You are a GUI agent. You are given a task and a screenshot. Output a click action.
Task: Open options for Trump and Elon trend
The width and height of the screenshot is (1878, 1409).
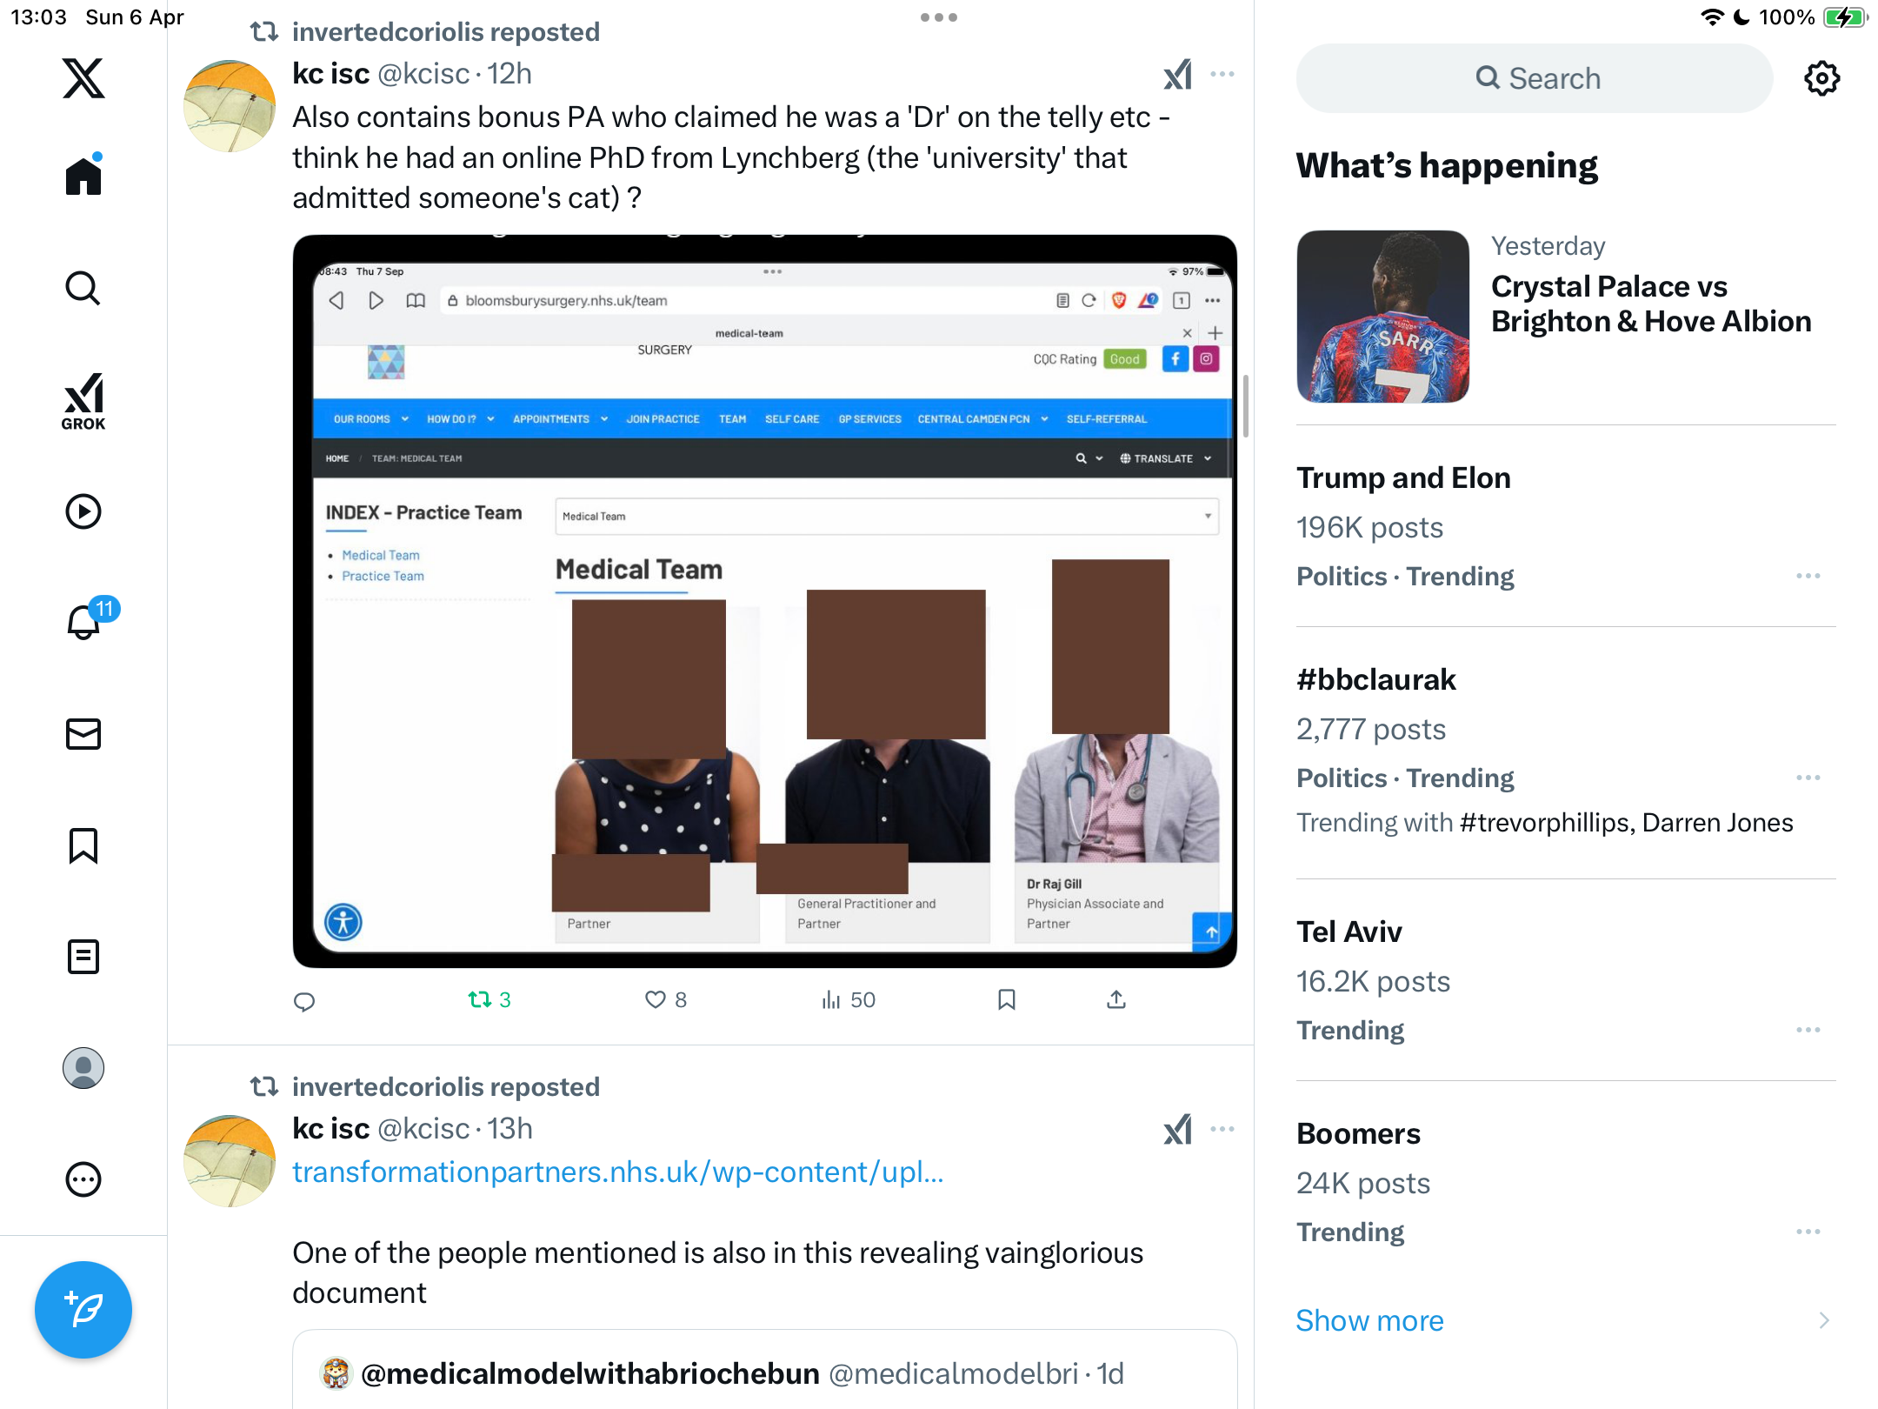point(1808,576)
